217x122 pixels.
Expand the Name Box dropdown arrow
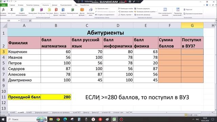[19, 21]
